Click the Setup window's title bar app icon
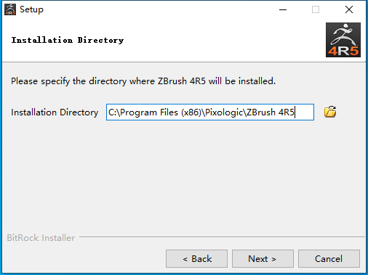The image size is (368, 275). click(x=10, y=9)
